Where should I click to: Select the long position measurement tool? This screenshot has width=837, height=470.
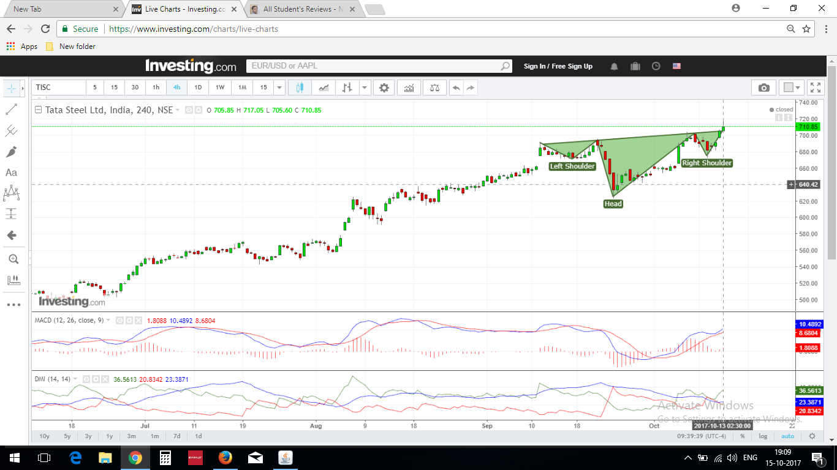click(12, 214)
